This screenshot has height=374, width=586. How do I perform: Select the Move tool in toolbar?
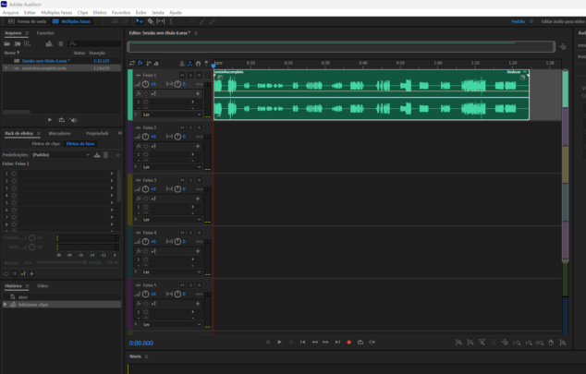(139, 20)
